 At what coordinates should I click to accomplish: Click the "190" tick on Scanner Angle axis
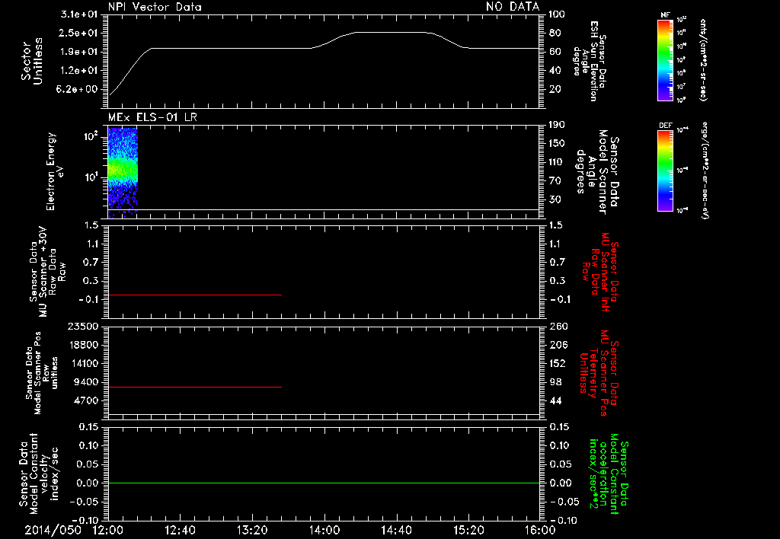(557, 125)
